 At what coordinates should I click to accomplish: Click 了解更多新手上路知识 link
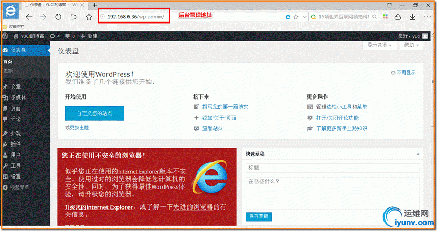(x=342, y=128)
